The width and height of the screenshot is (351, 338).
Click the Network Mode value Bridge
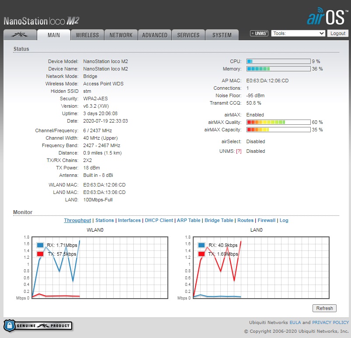90,76
